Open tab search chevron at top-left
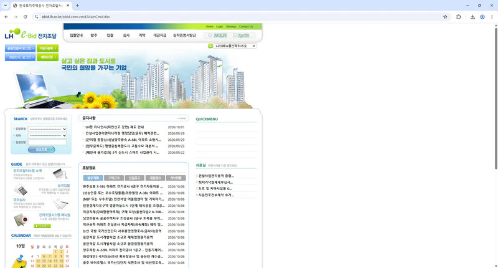Image resolution: width=498 pixels, height=268 pixels. coord(5,6)
